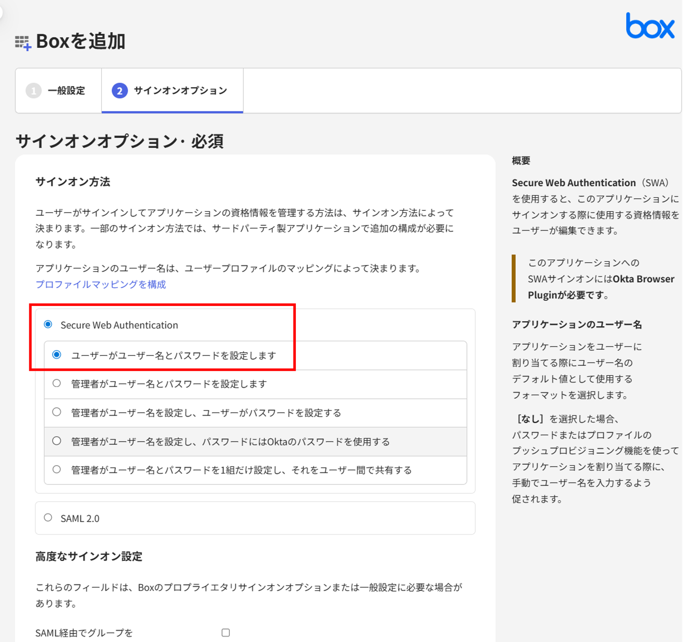The height and width of the screenshot is (642, 683).
Task: Choose ユーザーがユーザー名とパスワードを設定します option
Action: click(x=57, y=355)
